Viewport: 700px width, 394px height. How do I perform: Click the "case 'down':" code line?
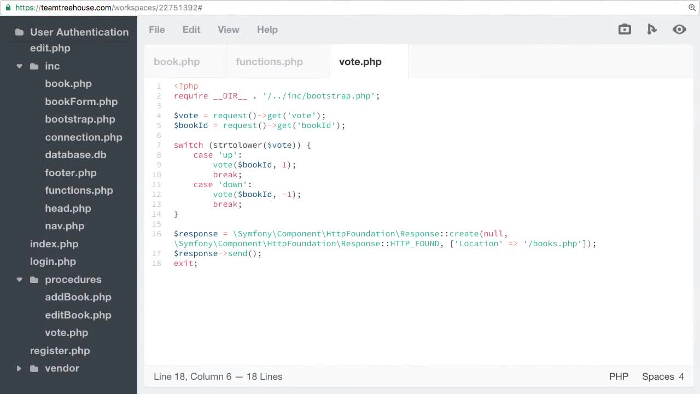click(x=223, y=184)
